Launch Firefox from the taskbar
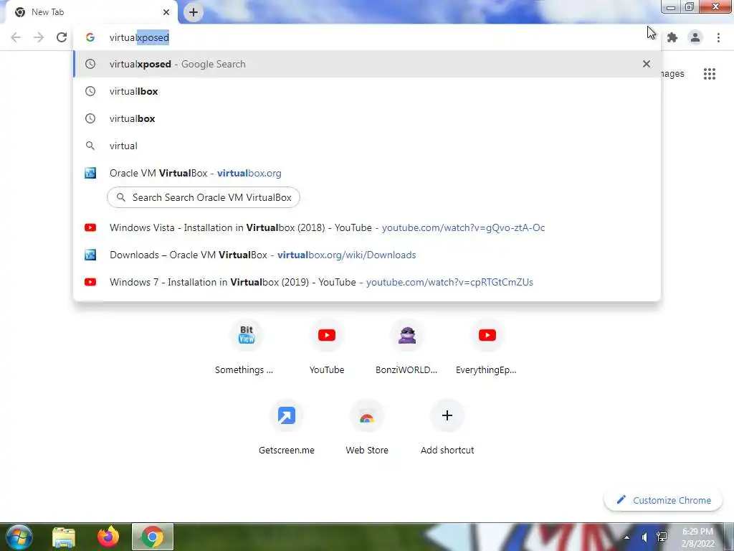Image resolution: width=734 pixels, height=551 pixels. (108, 537)
